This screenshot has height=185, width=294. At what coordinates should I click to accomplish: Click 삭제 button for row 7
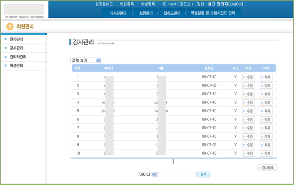[x=266, y=128]
